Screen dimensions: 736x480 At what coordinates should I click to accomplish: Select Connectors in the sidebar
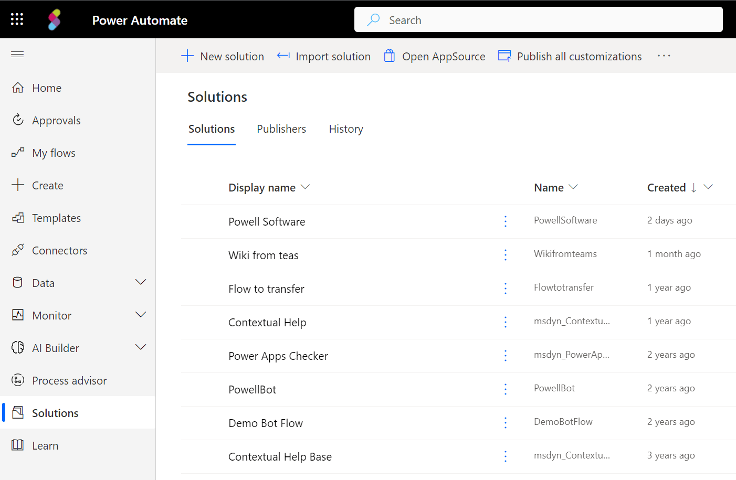[x=60, y=250]
